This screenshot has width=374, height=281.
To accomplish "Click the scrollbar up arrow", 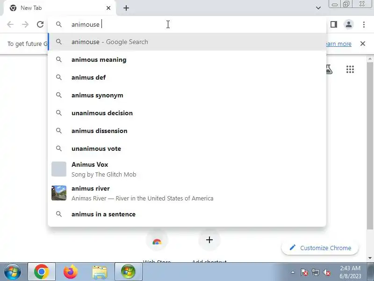I will point(370,59).
